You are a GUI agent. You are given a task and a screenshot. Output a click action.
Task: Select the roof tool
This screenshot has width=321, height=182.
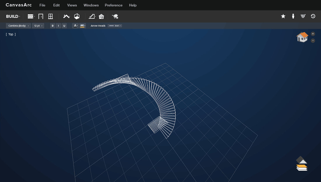[x=66, y=16]
